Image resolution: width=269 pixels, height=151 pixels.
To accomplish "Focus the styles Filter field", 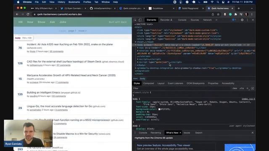I will click(x=182, y=89).
